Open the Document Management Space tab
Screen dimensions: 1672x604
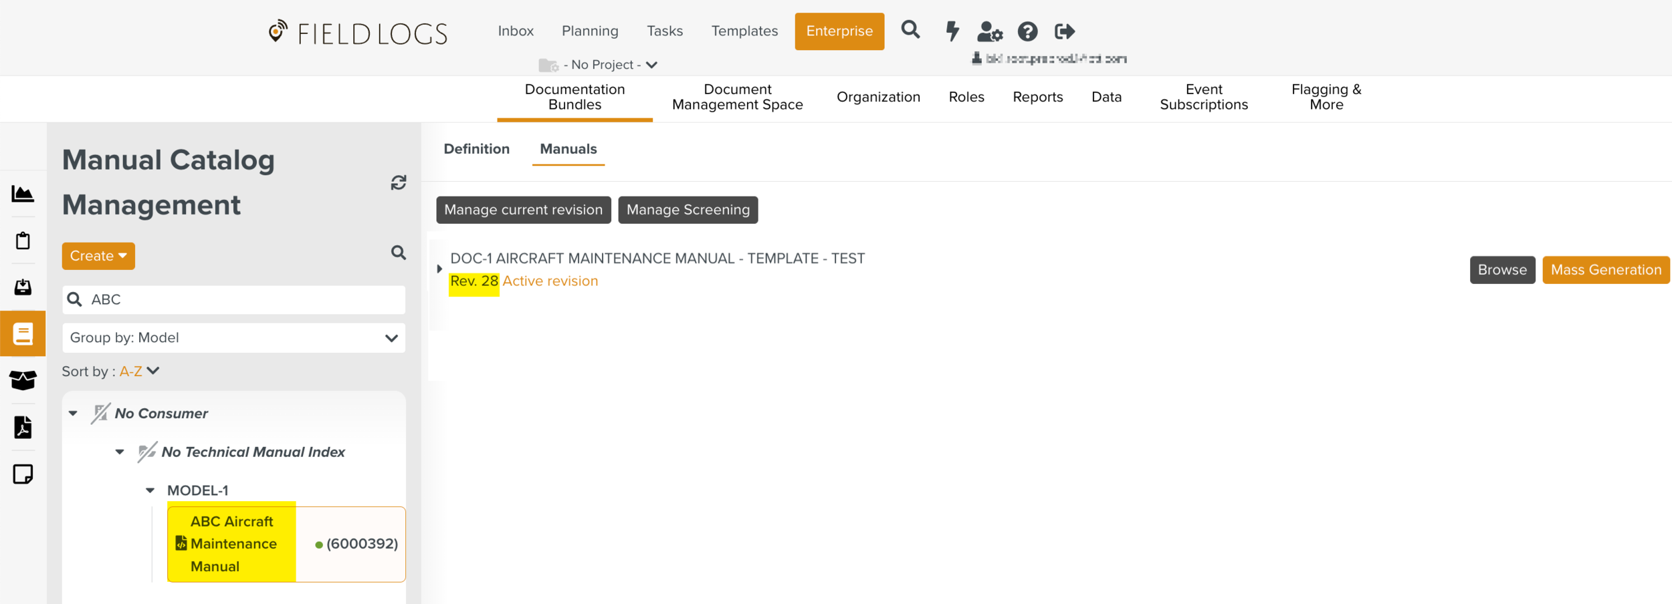click(x=737, y=98)
